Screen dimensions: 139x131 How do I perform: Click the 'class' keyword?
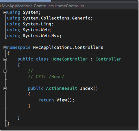(x=42, y=59)
